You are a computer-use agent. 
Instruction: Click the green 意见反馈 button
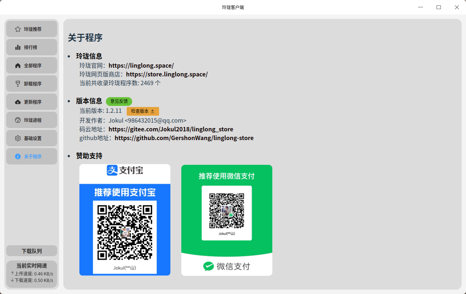click(x=119, y=102)
